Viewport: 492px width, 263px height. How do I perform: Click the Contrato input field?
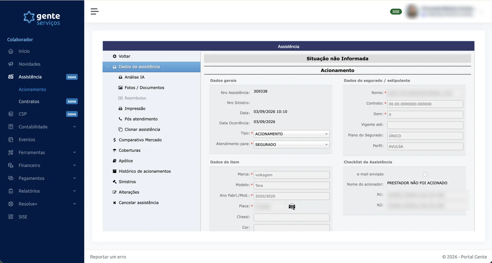point(425,104)
